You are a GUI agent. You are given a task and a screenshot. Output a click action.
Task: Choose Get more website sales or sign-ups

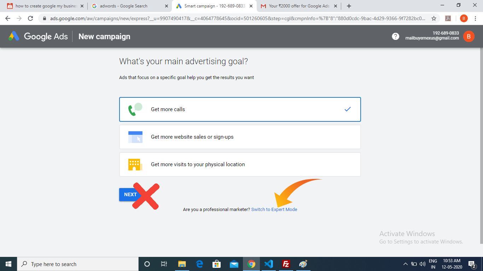[x=240, y=137]
